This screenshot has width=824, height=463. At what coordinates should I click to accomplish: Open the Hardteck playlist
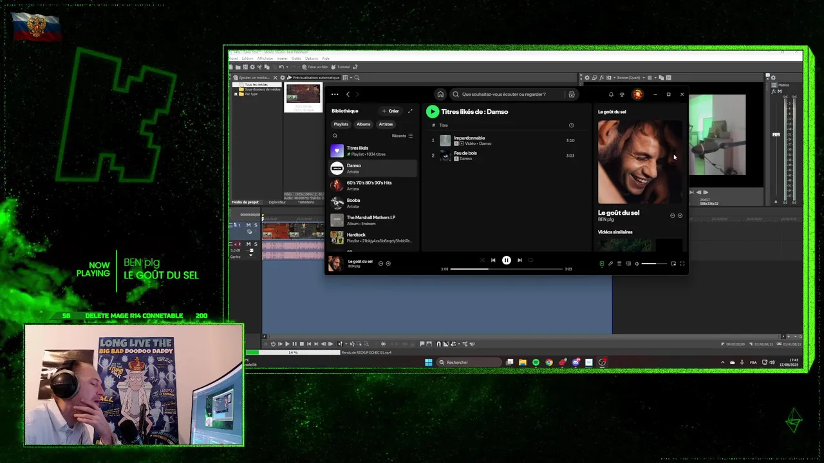click(x=373, y=238)
